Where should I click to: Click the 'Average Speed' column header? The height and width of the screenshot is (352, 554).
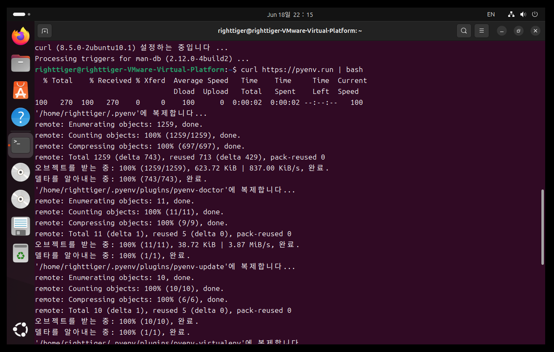point(201,80)
